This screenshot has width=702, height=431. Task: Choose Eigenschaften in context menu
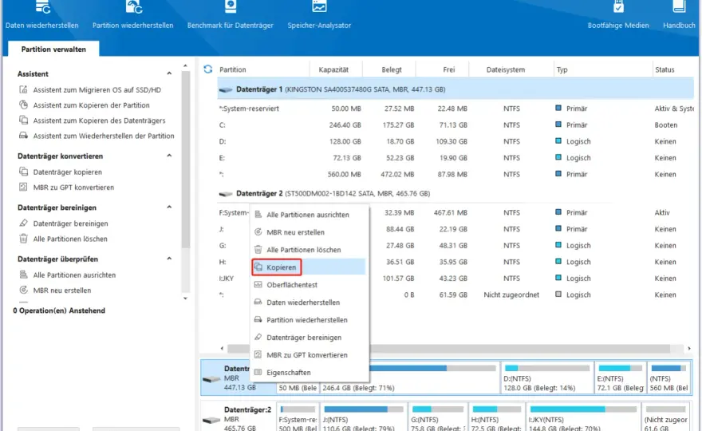click(310, 372)
